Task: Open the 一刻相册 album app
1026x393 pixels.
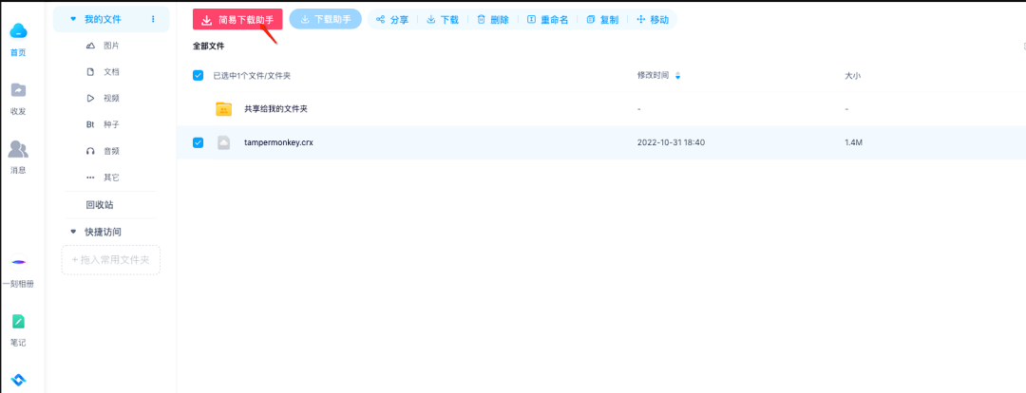Action: pyautogui.click(x=18, y=271)
